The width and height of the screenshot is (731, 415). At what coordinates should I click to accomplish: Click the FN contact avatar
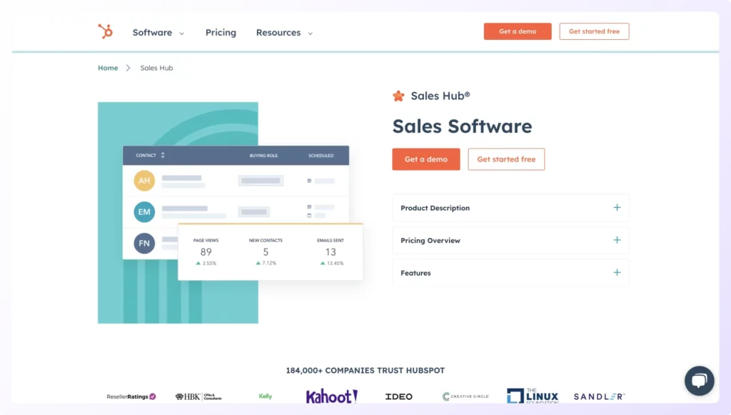[x=144, y=244]
